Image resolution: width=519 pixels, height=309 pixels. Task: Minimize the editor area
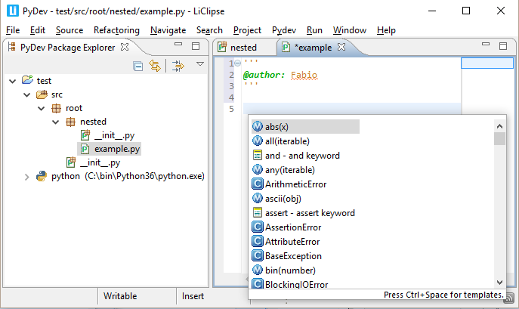pos(486,44)
